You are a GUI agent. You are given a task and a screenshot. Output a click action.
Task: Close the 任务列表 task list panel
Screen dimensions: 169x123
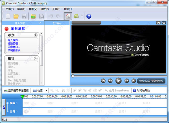pos(40,23)
